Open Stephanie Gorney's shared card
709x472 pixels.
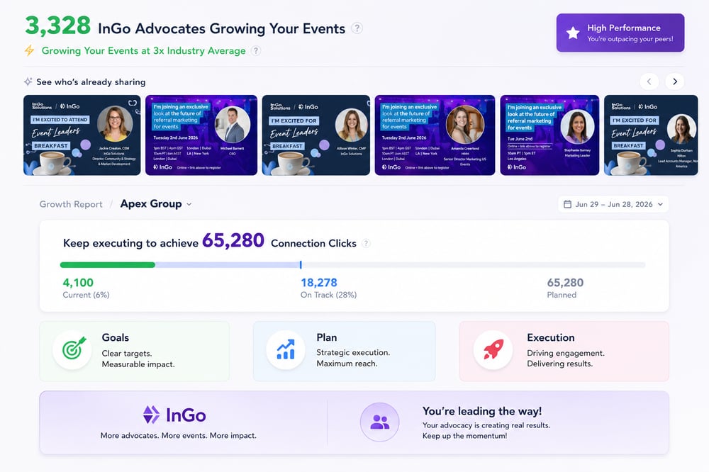coord(550,135)
